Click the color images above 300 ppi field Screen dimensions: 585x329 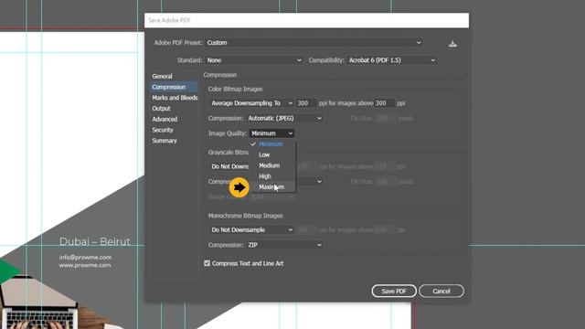tap(384, 103)
